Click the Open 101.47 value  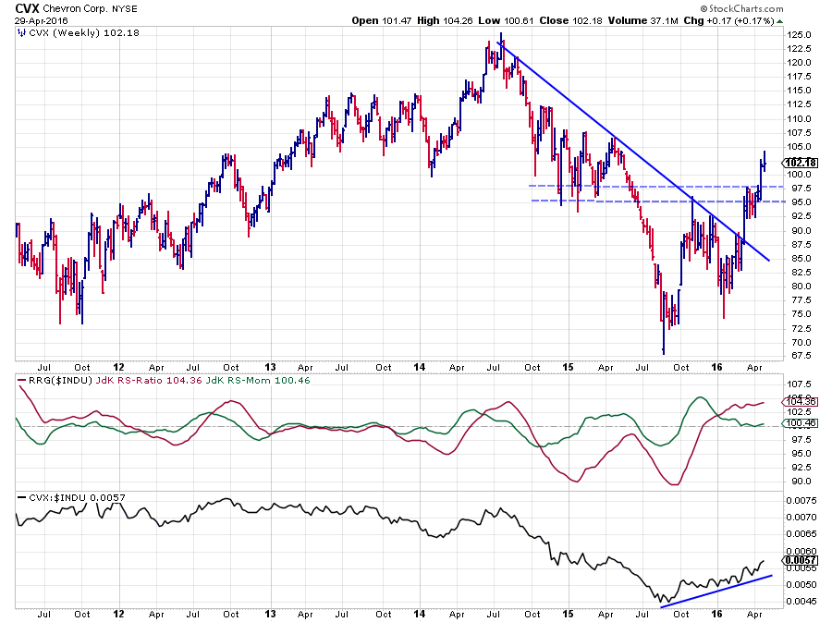coord(381,20)
